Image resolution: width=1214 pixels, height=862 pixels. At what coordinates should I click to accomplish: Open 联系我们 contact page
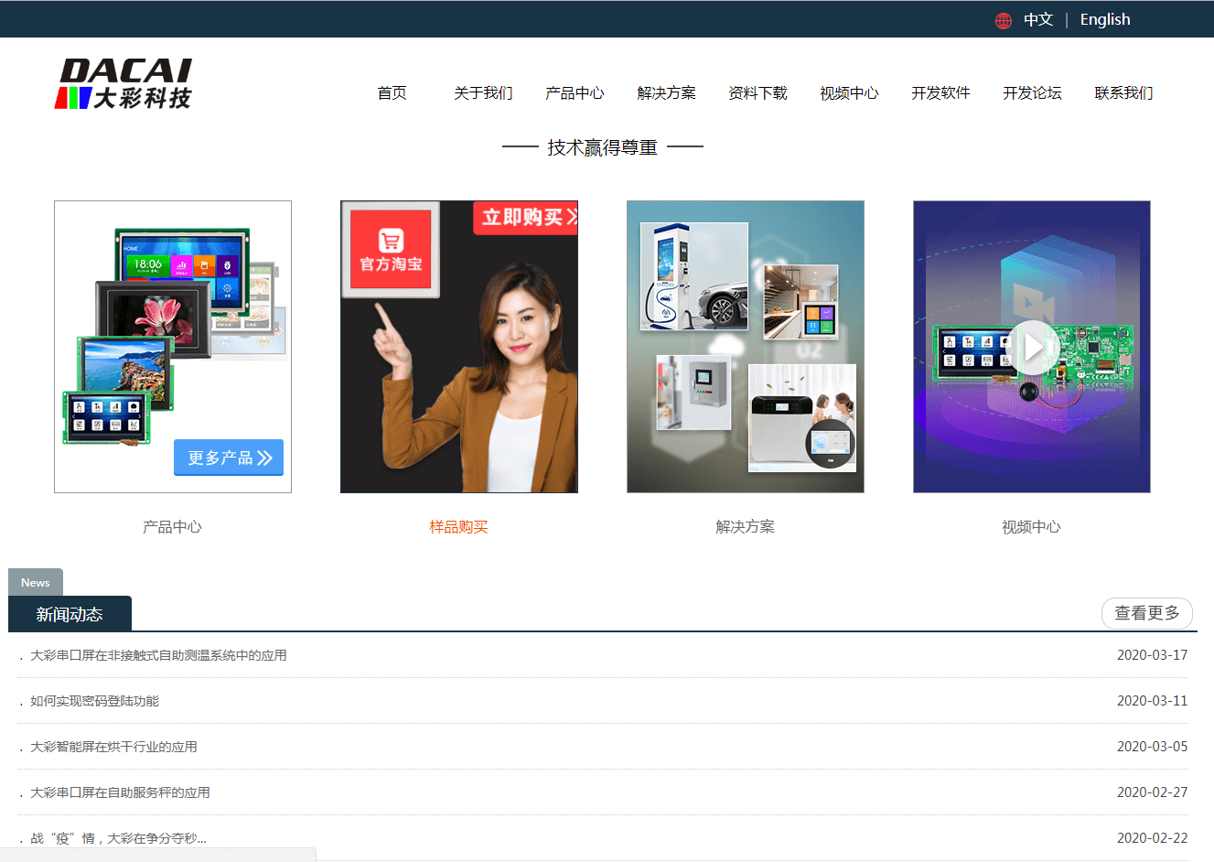[x=1123, y=93]
